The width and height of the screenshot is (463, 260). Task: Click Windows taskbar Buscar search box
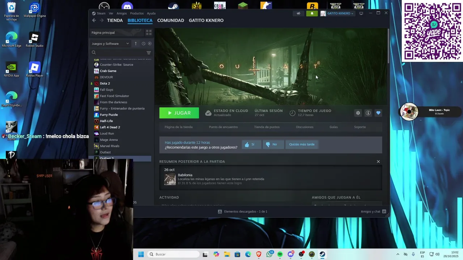point(174,254)
